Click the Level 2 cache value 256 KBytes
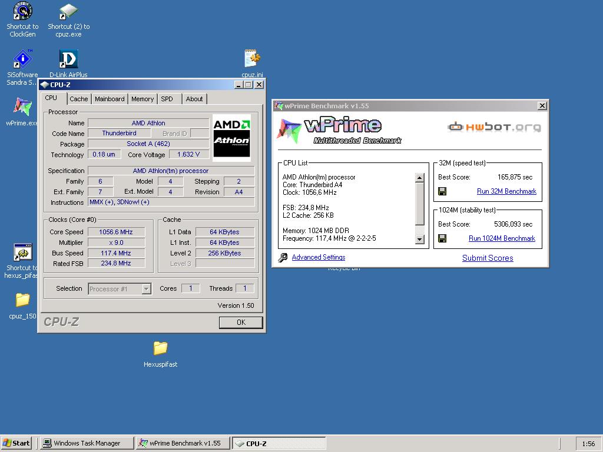The width and height of the screenshot is (603, 452). point(224,253)
